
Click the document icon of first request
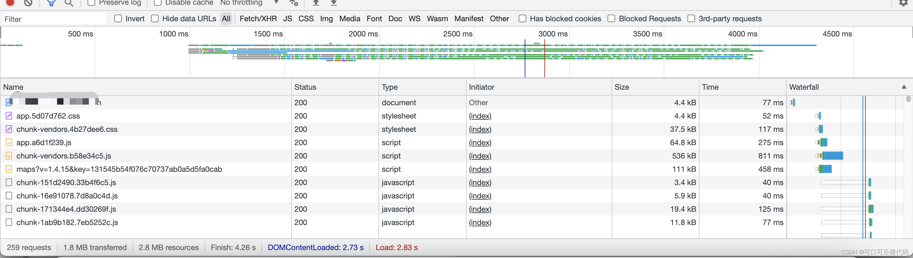tap(9, 102)
